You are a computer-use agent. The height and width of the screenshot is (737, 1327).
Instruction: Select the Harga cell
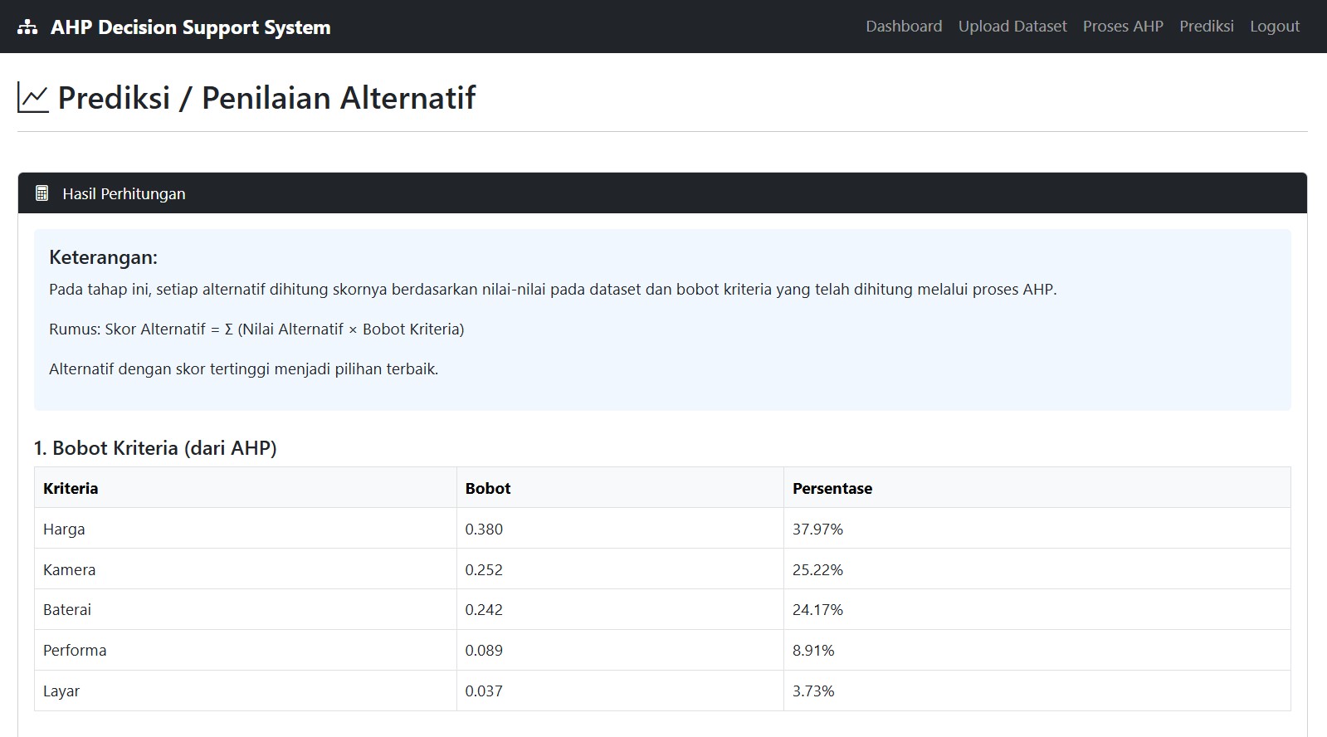point(246,529)
